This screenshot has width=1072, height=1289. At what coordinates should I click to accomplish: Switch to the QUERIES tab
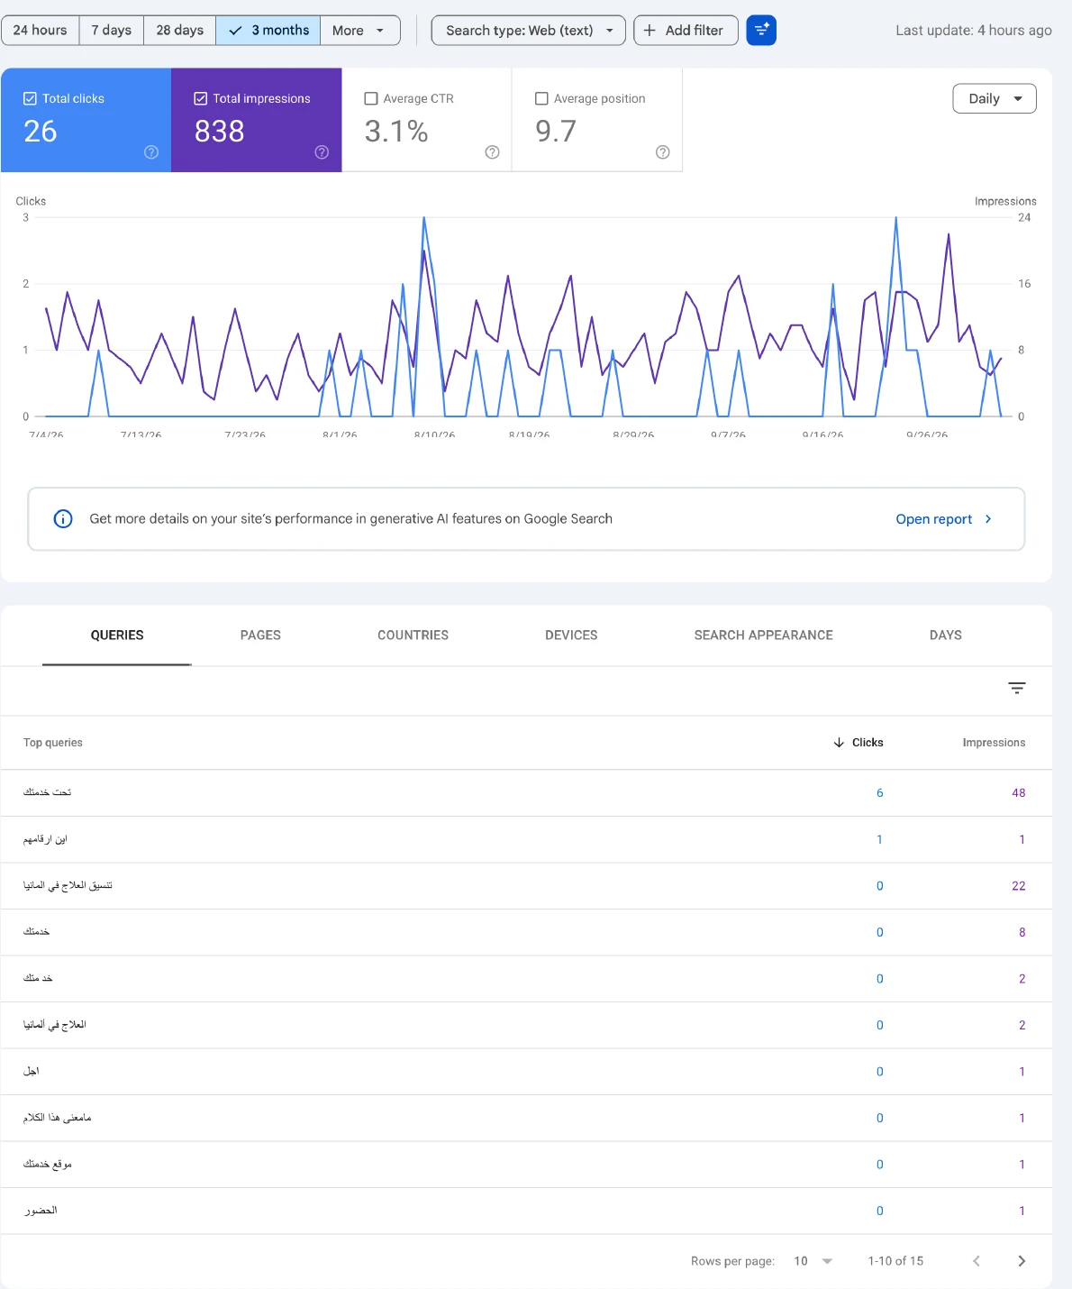coord(117,635)
